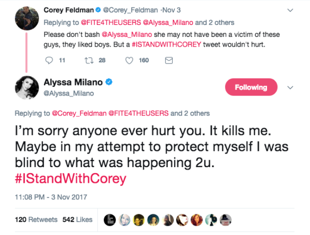Image resolution: width=310 pixels, height=235 pixels.
Task: Click the envelope direct message icon
Action: 169,60
